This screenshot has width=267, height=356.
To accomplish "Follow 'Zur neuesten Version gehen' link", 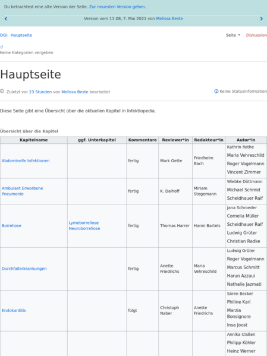I will 117,7.
